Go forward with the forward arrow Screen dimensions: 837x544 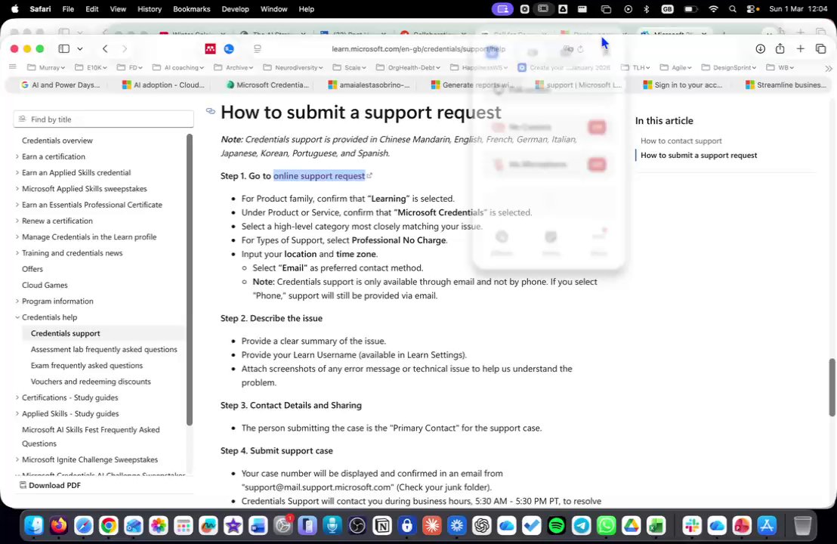tap(125, 48)
